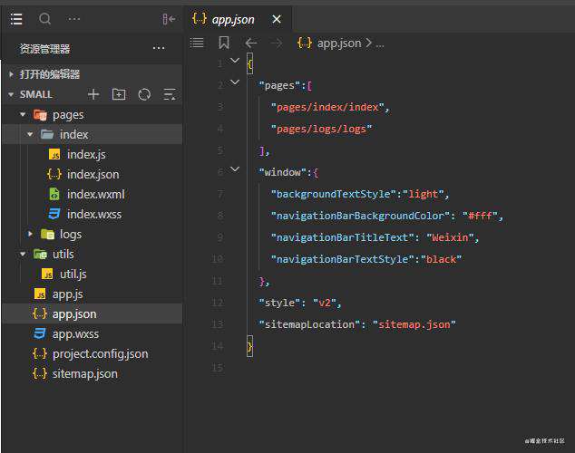
Task: Click the bookmark icon in editor toolbar
Action: [224, 43]
